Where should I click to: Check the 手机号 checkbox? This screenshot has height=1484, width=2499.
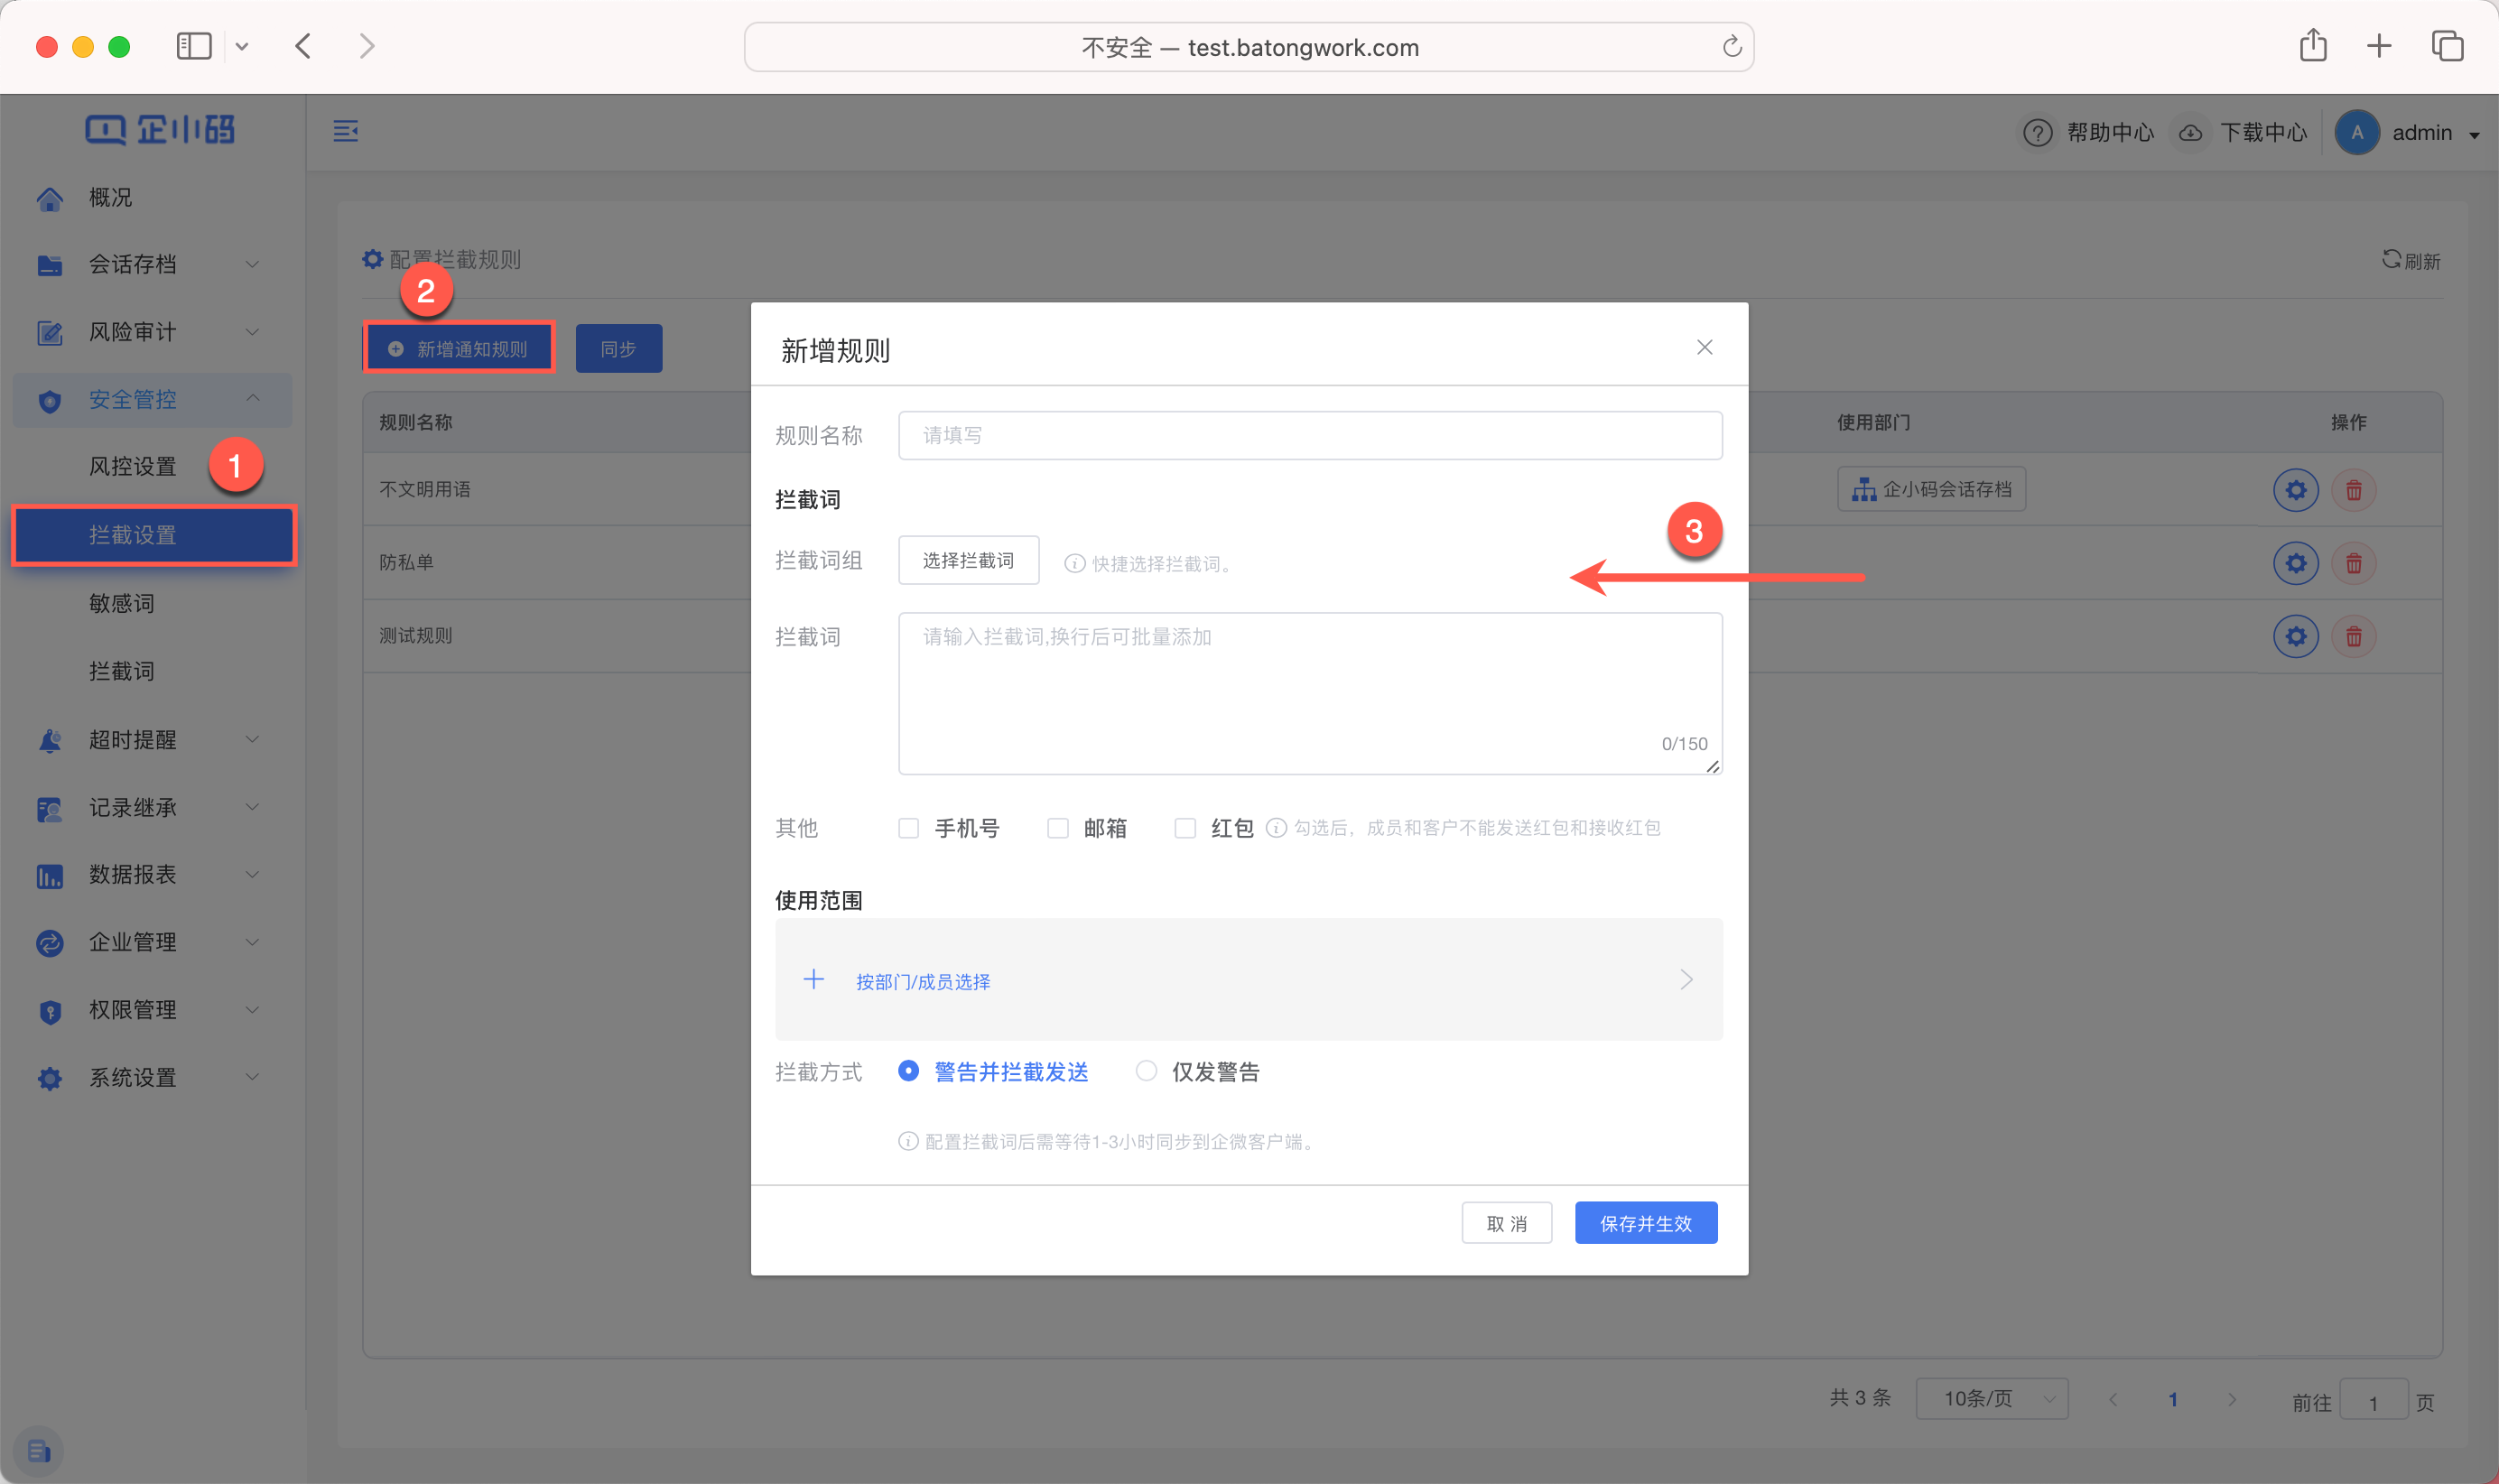(908, 828)
